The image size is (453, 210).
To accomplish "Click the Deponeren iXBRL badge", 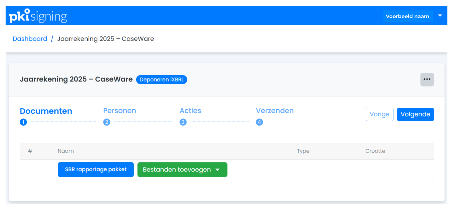I will [162, 79].
